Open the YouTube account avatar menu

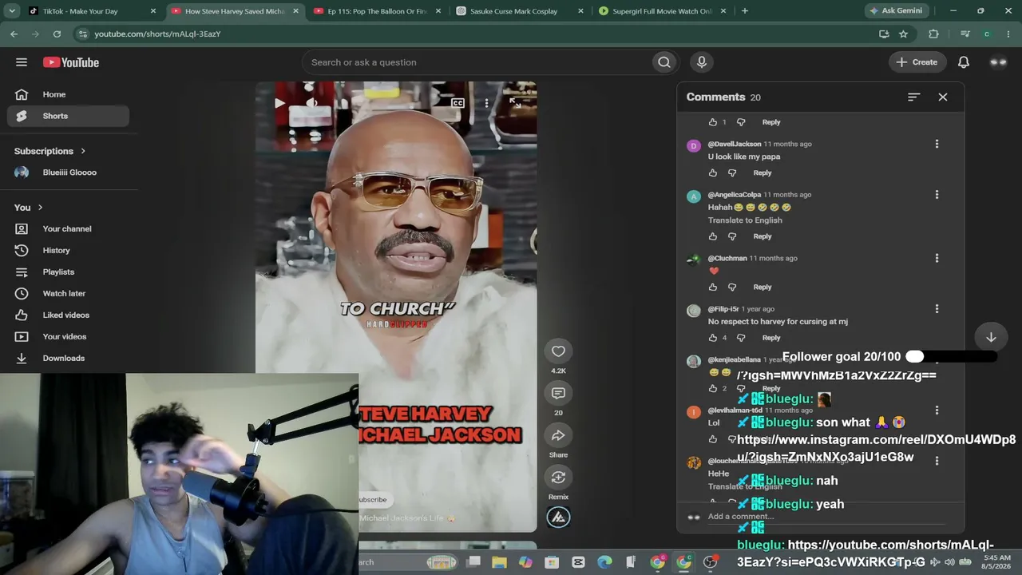coord(998,62)
